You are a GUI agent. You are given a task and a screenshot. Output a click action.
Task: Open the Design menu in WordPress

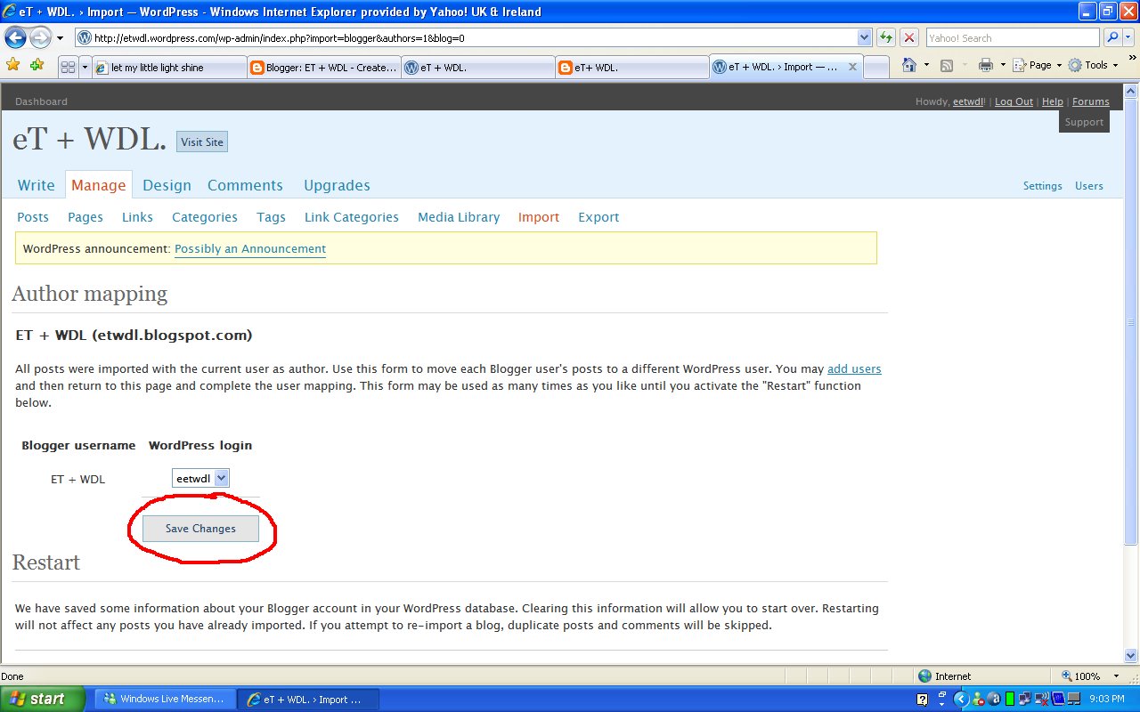(167, 185)
